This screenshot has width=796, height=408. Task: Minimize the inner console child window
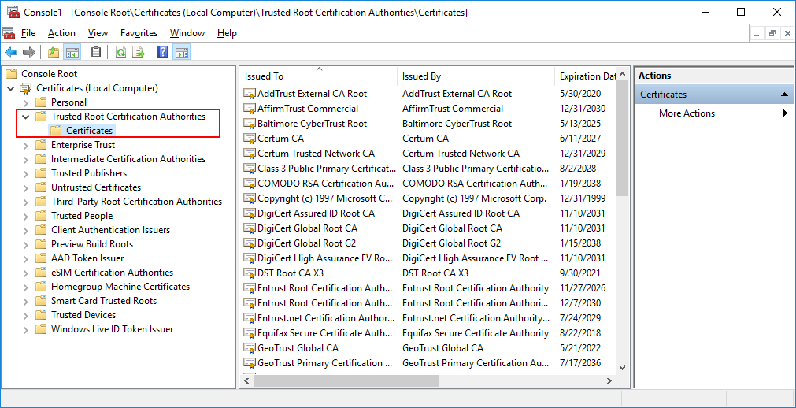pos(757,34)
